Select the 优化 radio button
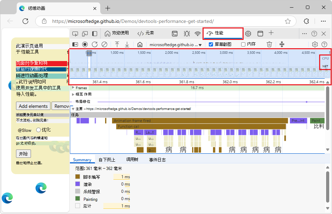 38,130
